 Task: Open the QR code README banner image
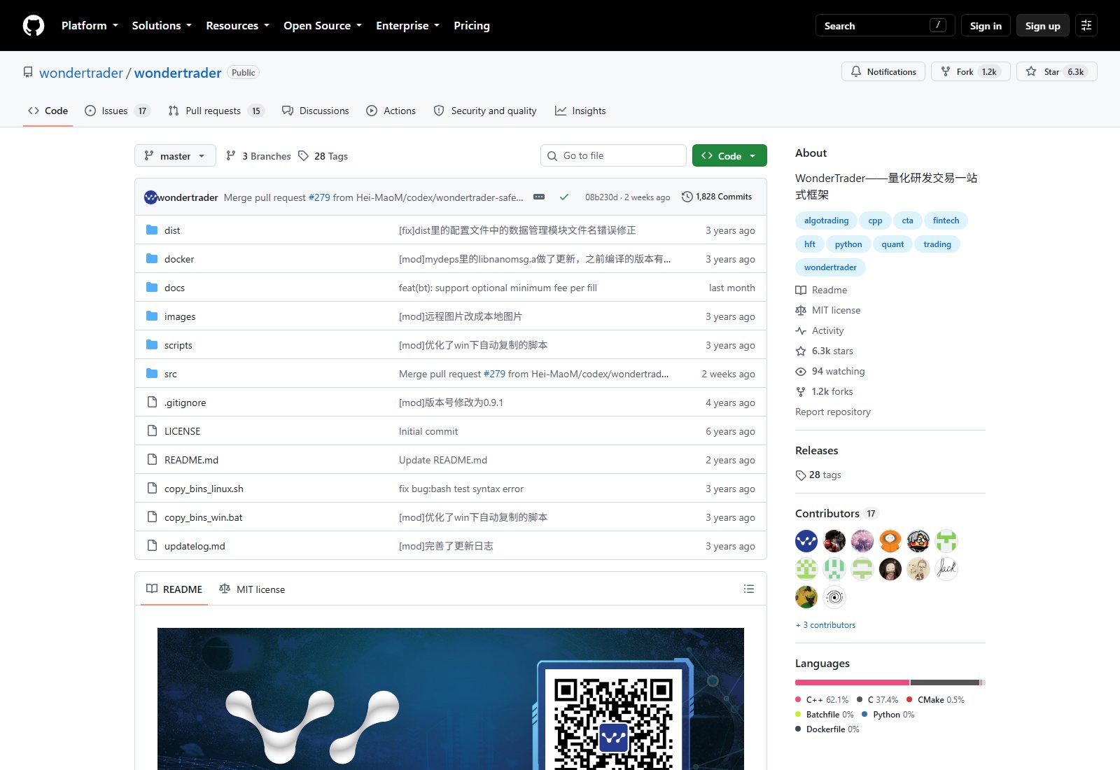(451, 699)
